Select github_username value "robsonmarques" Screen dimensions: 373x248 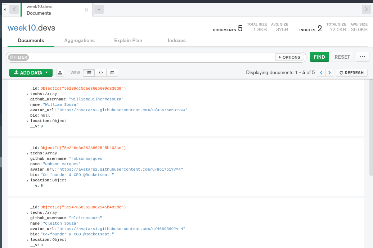[x=86, y=159]
